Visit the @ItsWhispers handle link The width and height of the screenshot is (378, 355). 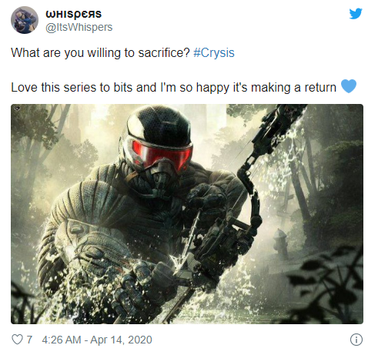[79, 27]
